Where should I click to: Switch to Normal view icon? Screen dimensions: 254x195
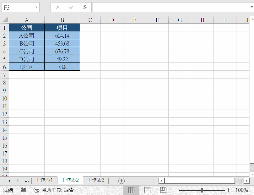[x=131, y=190]
